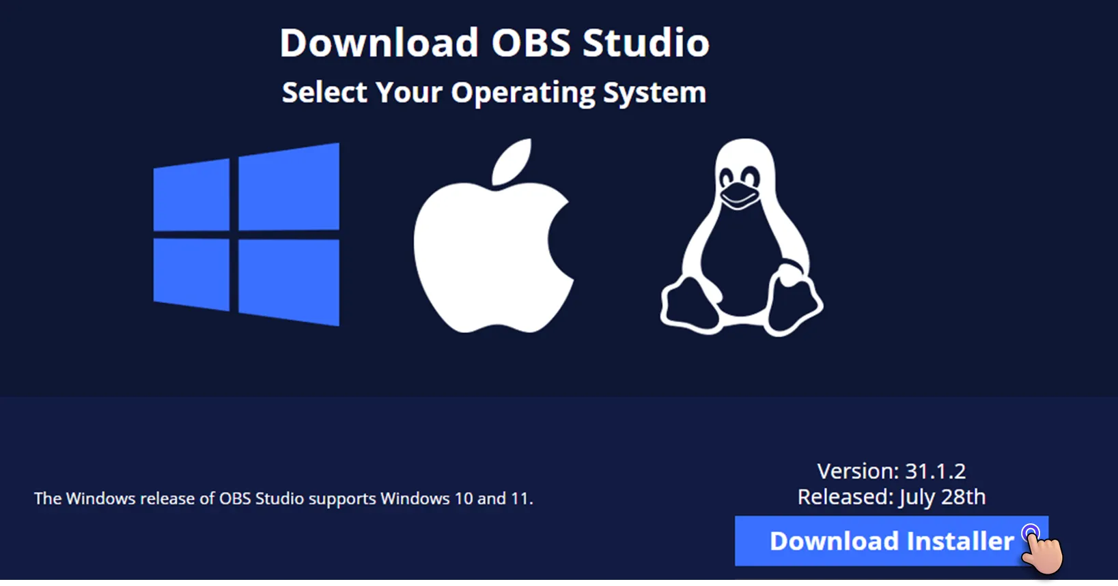Screen dimensions: 1118x586
Task: Click the bottom-right pane of Windows logo
Action: coord(289,282)
